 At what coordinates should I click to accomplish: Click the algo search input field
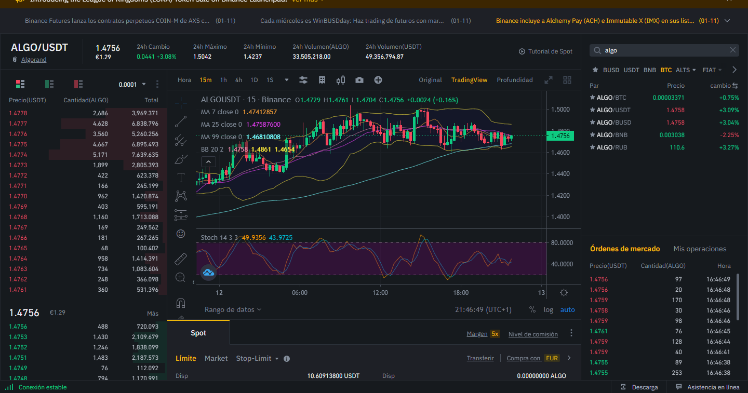(x=664, y=50)
